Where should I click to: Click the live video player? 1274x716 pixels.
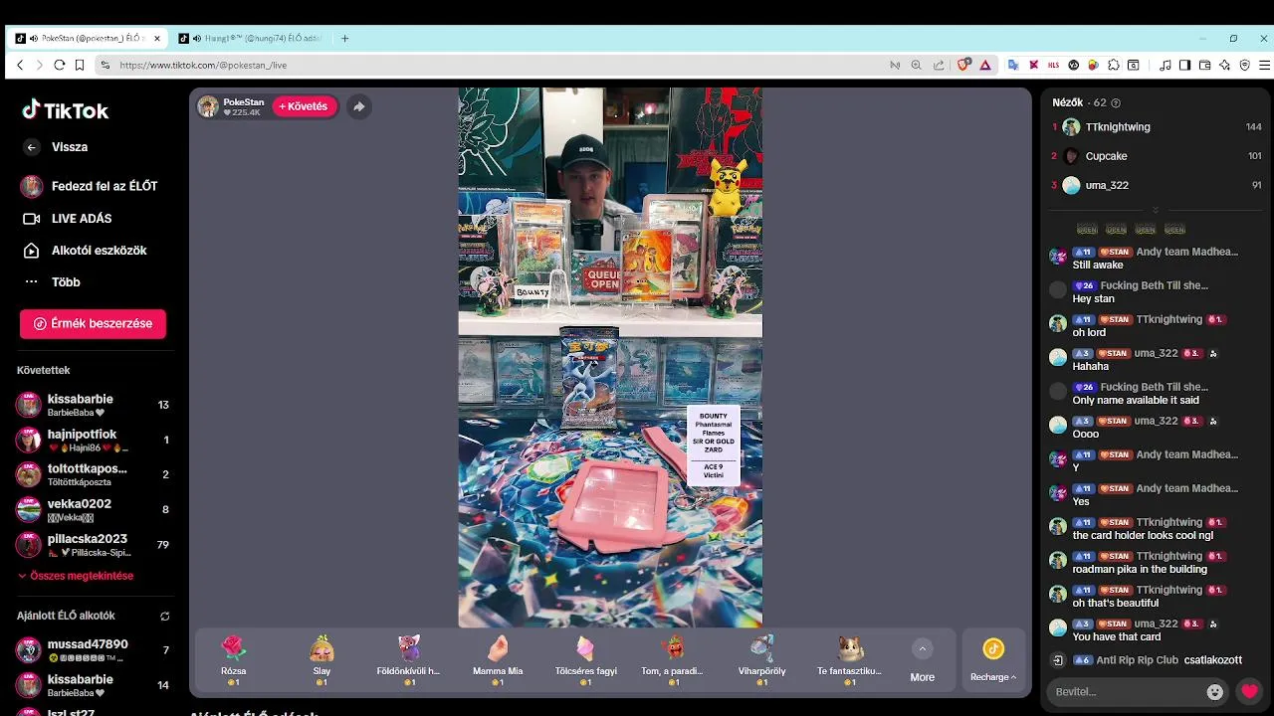[610, 357]
